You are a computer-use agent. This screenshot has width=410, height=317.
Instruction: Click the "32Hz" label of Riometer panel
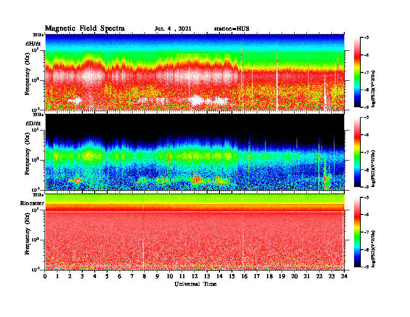click(38, 195)
